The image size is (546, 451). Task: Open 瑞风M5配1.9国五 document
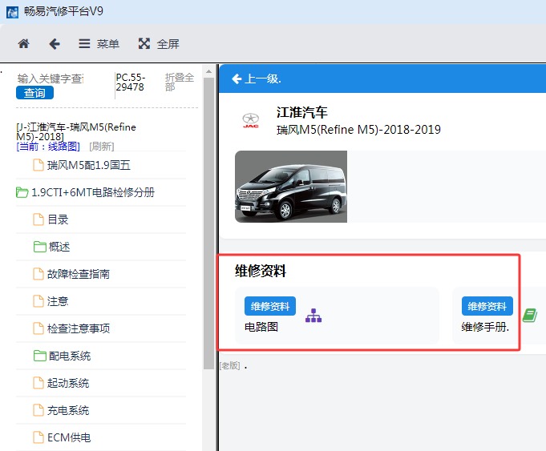pyautogui.click(x=89, y=165)
